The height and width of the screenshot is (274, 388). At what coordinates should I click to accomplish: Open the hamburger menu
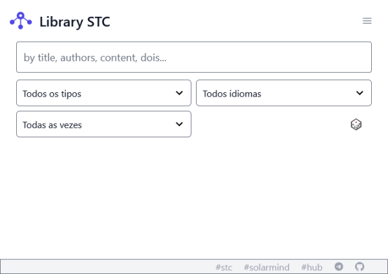point(367,21)
